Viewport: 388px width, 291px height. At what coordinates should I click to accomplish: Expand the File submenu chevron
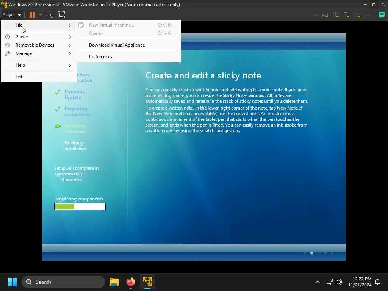click(x=70, y=25)
